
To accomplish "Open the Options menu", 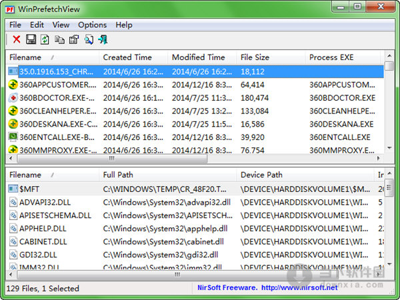I will [x=93, y=25].
